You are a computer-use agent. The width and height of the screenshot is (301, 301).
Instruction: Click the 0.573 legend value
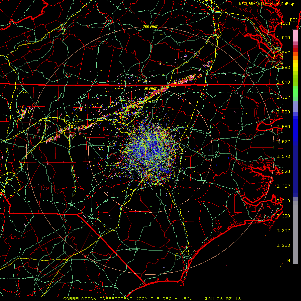[283, 157]
